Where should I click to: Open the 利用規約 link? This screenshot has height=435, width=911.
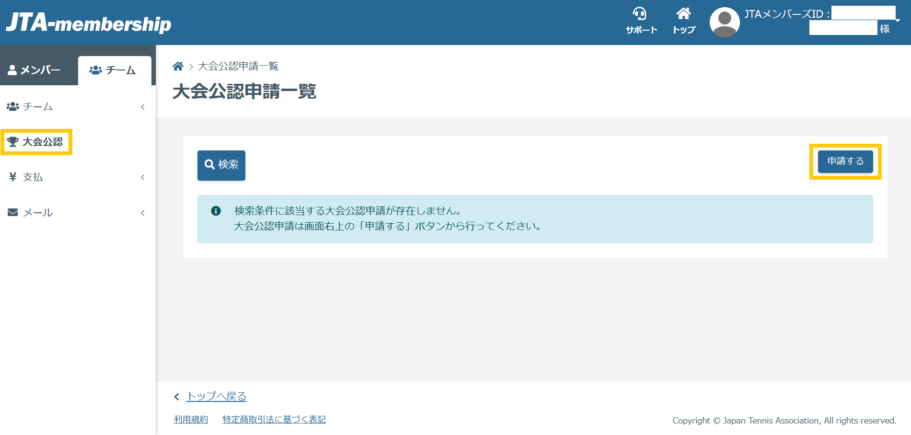pos(191,420)
